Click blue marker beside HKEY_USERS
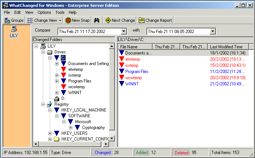 coord(57,133)
